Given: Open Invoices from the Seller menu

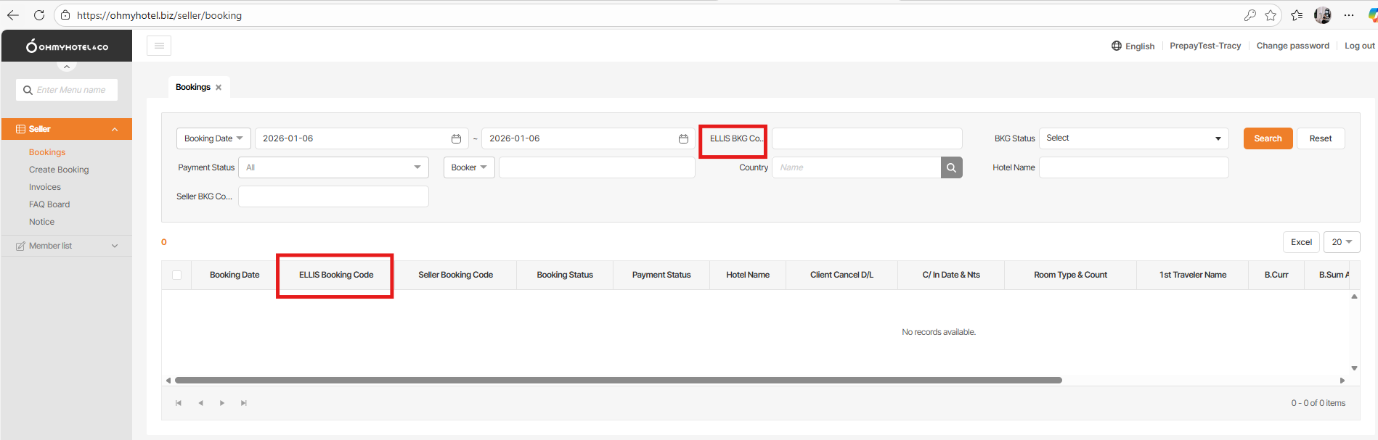Looking at the screenshot, I should [45, 187].
